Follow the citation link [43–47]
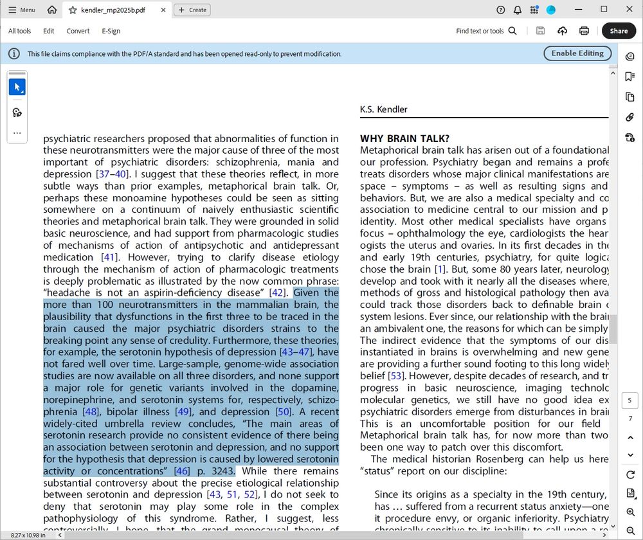 pos(295,352)
